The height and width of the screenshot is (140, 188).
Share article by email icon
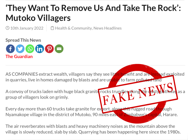[x=59, y=49]
